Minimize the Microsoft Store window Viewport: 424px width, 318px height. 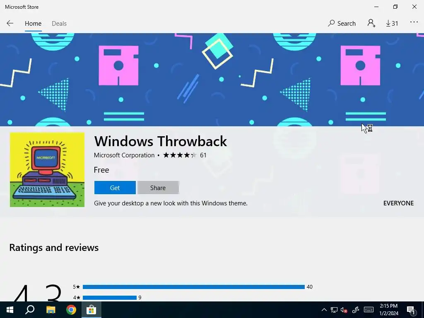pyautogui.click(x=376, y=7)
